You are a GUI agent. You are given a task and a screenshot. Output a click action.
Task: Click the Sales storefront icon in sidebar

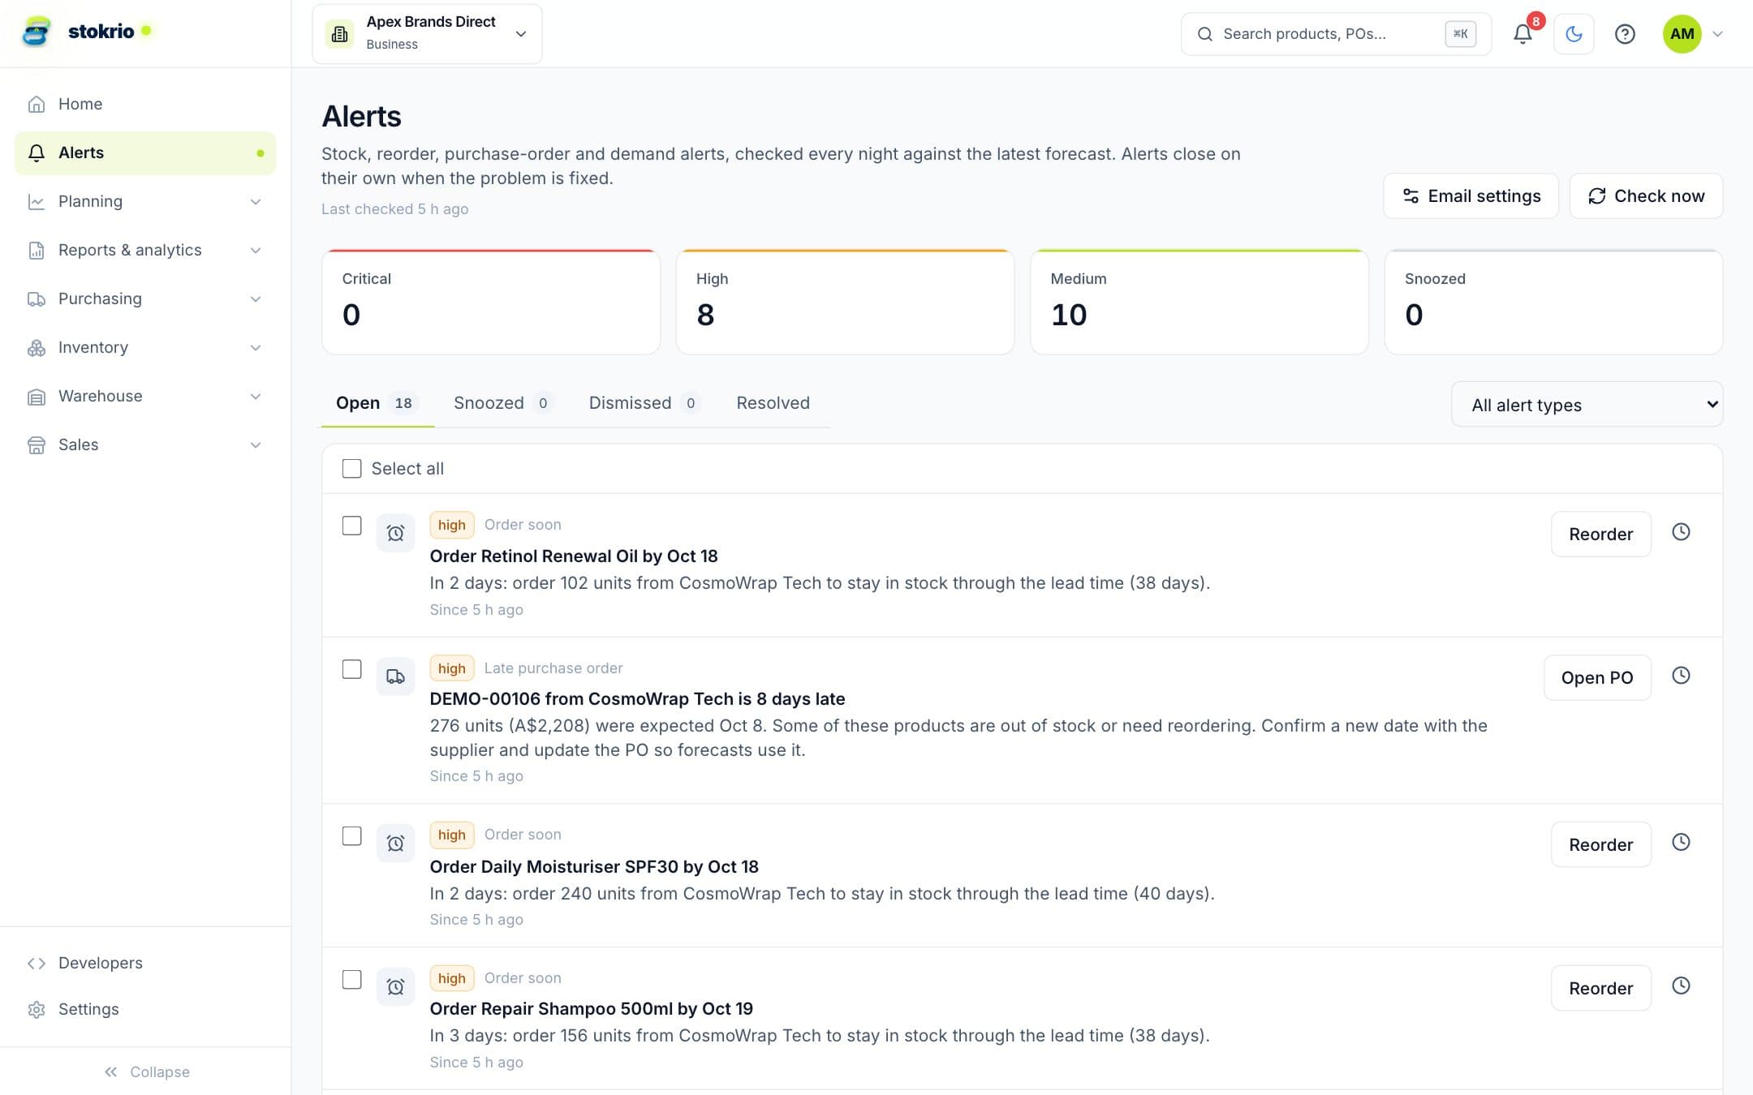(37, 444)
